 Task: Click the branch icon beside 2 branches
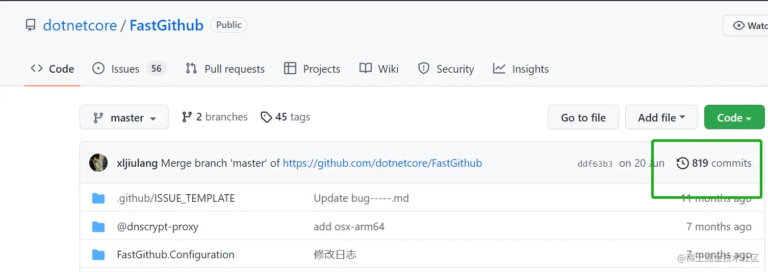187,117
